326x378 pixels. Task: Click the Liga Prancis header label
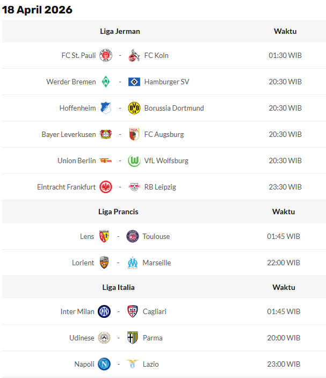pyautogui.click(x=118, y=212)
